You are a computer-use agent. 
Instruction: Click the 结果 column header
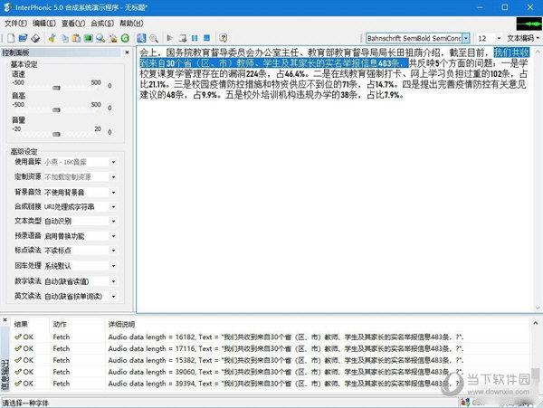tap(21, 324)
